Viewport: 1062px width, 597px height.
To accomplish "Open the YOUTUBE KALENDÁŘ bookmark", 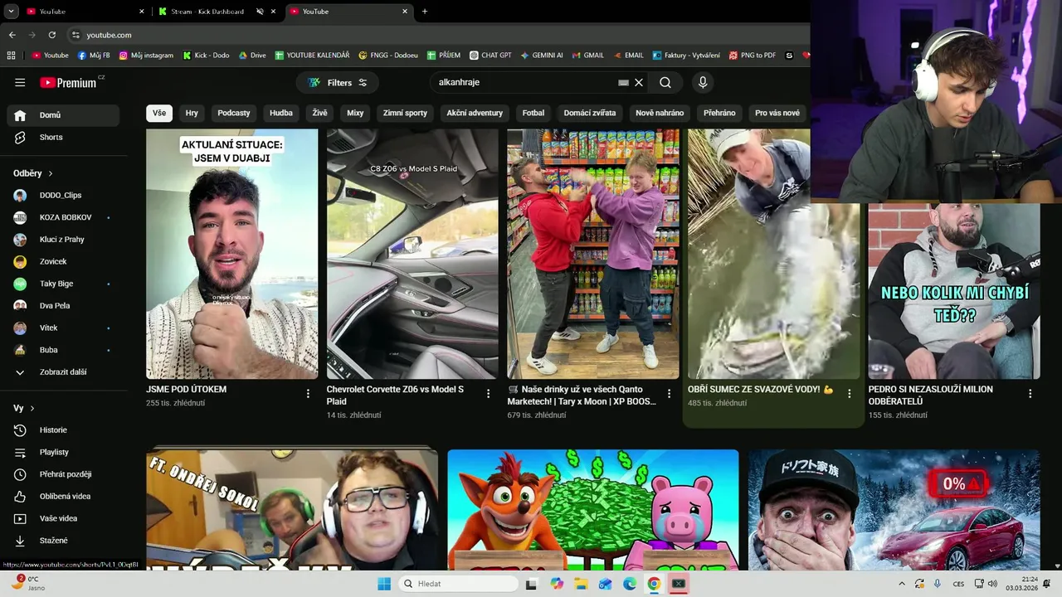I will tap(311, 56).
